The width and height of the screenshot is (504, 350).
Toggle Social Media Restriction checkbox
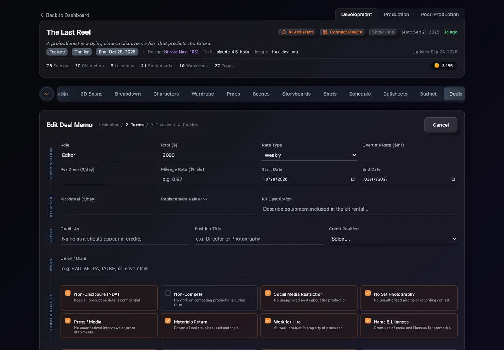point(268,293)
